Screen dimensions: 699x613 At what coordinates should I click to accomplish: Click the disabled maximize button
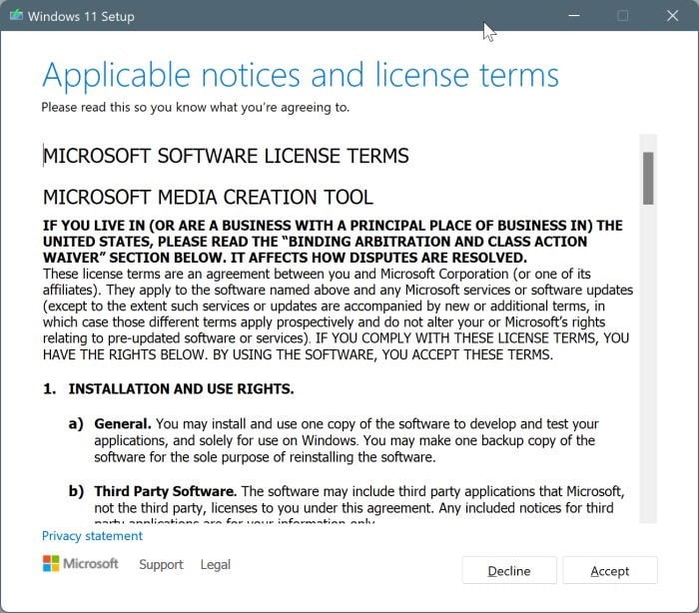pyautogui.click(x=623, y=16)
